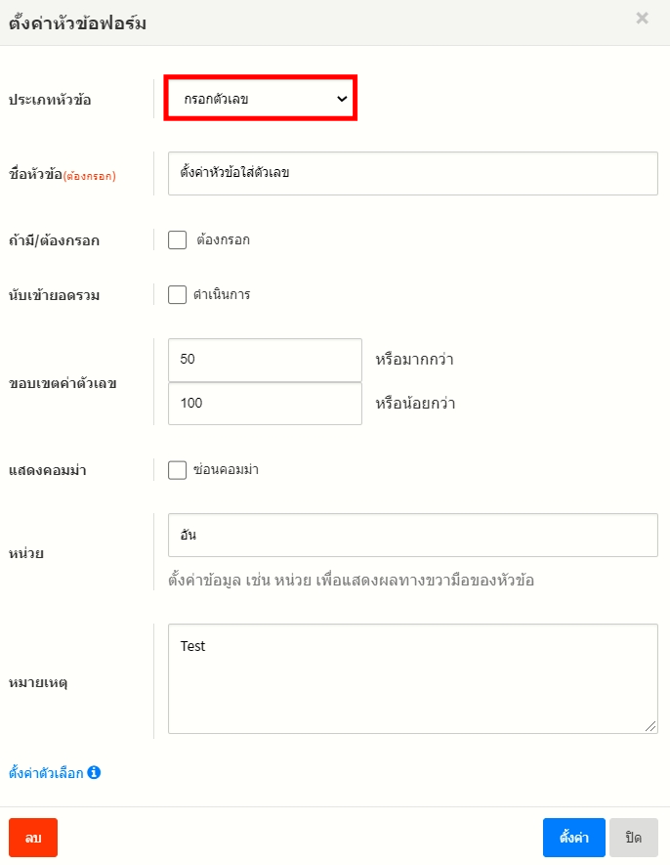Click the resize handle of the หมายเหตุ textarea
The width and height of the screenshot is (670, 865).
click(x=651, y=727)
